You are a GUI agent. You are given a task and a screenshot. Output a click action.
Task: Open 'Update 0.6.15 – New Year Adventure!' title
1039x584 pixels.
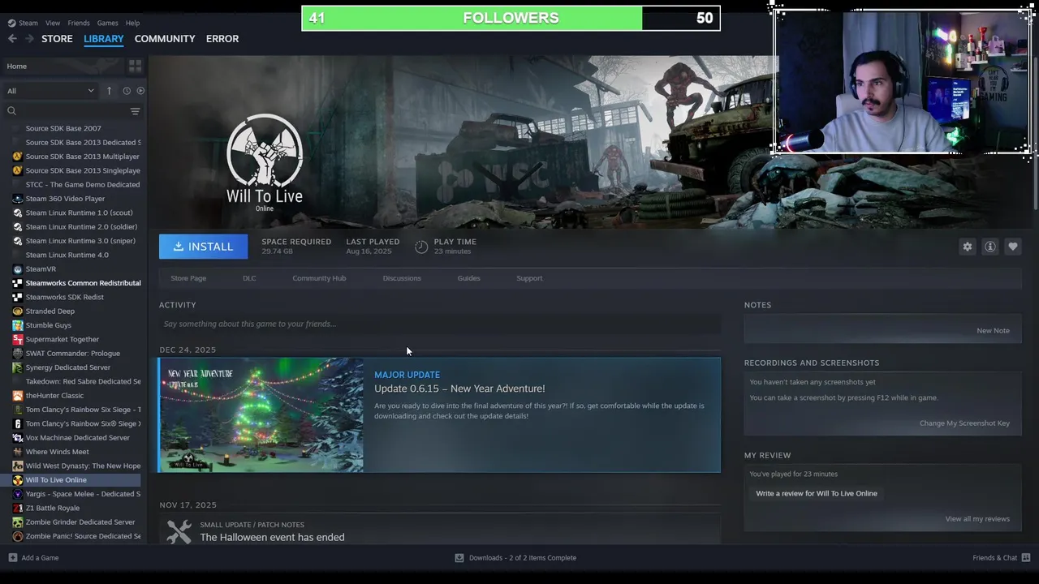click(x=459, y=389)
